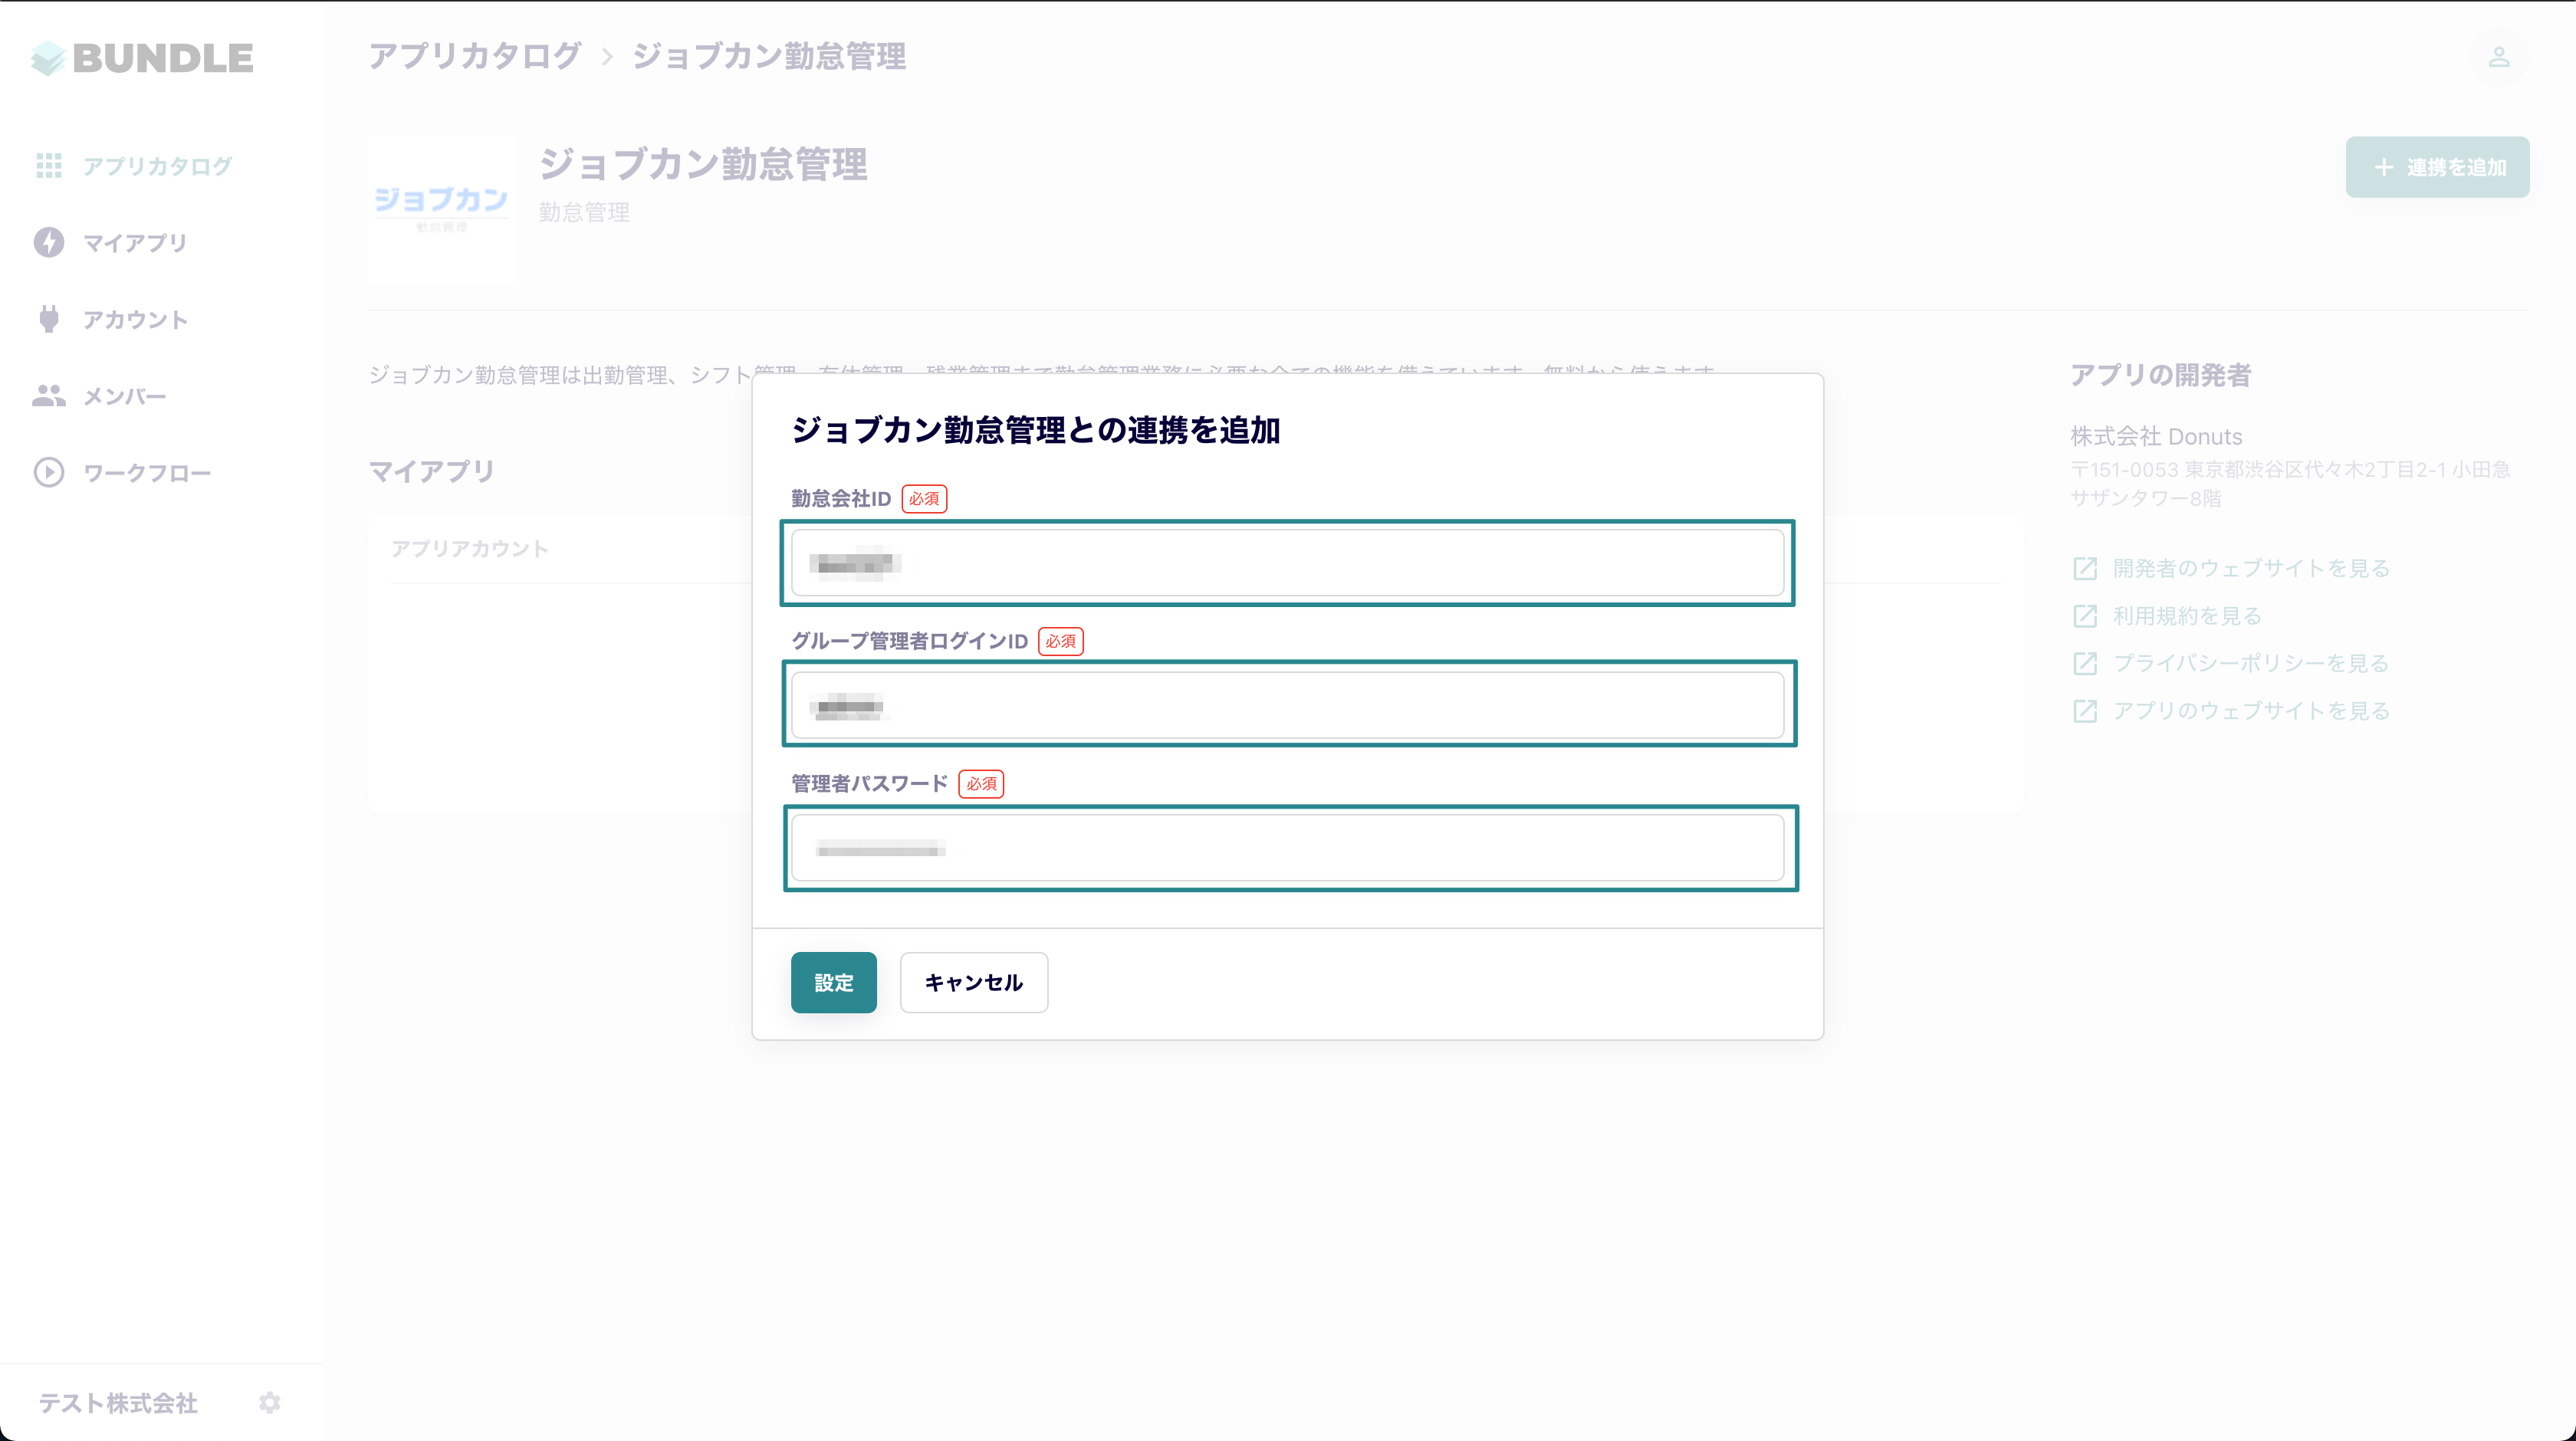Open 利用規約を見る link
This screenshot has width=2576, height=1441.
[2187, 615]
